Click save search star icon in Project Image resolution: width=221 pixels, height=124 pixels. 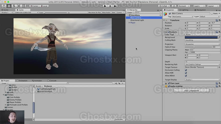point(123,83)
